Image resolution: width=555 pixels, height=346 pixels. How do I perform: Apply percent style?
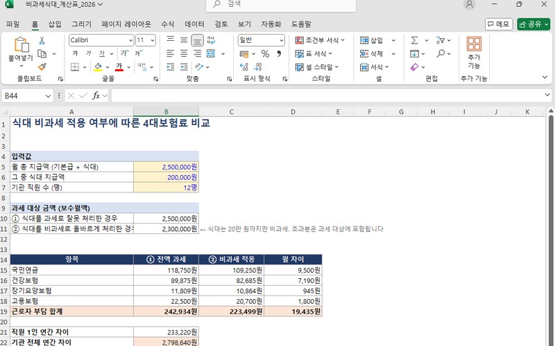click(265, 54)
